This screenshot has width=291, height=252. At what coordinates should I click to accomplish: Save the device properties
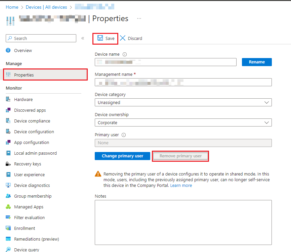click(105, 38)
